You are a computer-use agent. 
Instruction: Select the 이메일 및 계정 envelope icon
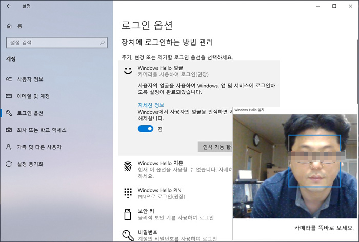[9, 96]
